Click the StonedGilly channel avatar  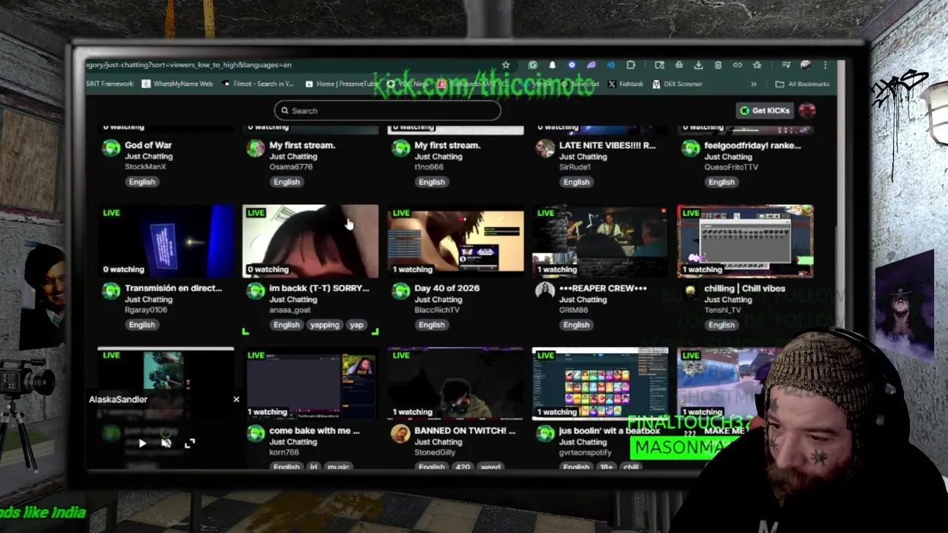[401, 434]
